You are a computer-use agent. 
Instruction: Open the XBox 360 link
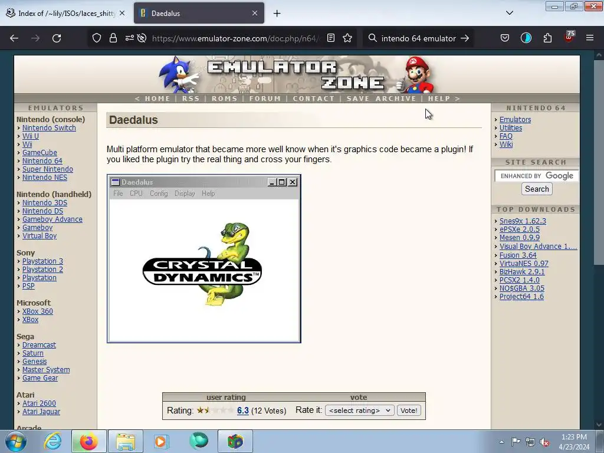click(37, 311)
